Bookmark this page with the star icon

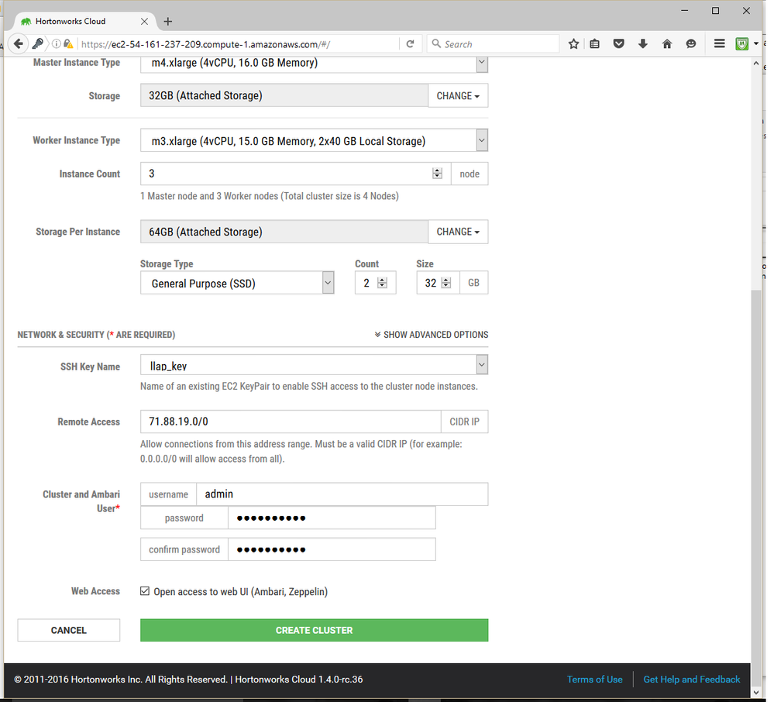coord(573,43)
